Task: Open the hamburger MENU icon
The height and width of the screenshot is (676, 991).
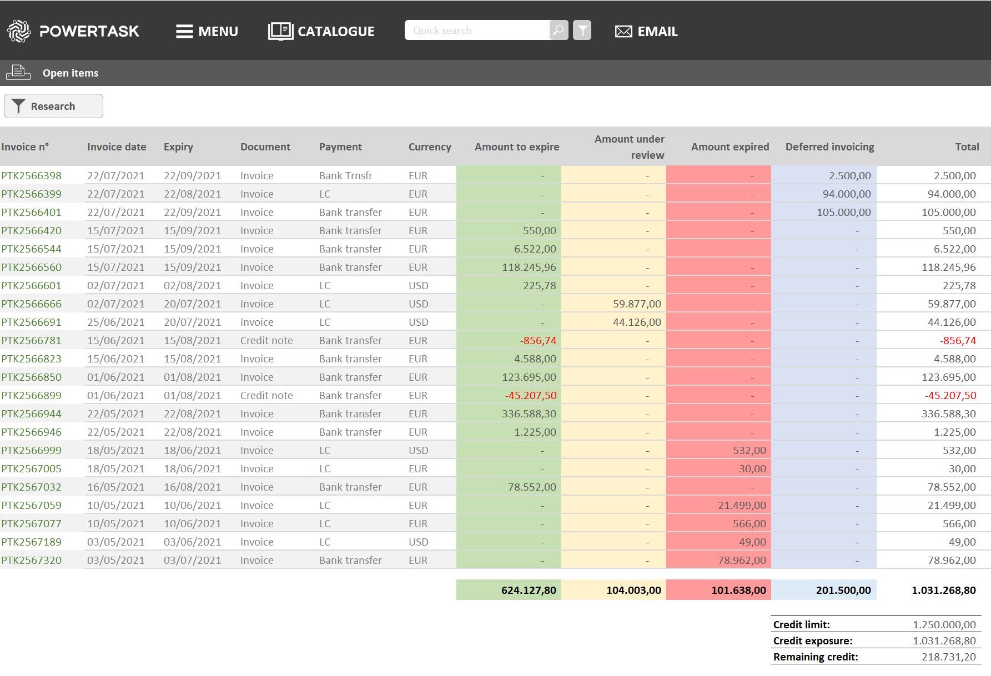Action: pos(184,32)
